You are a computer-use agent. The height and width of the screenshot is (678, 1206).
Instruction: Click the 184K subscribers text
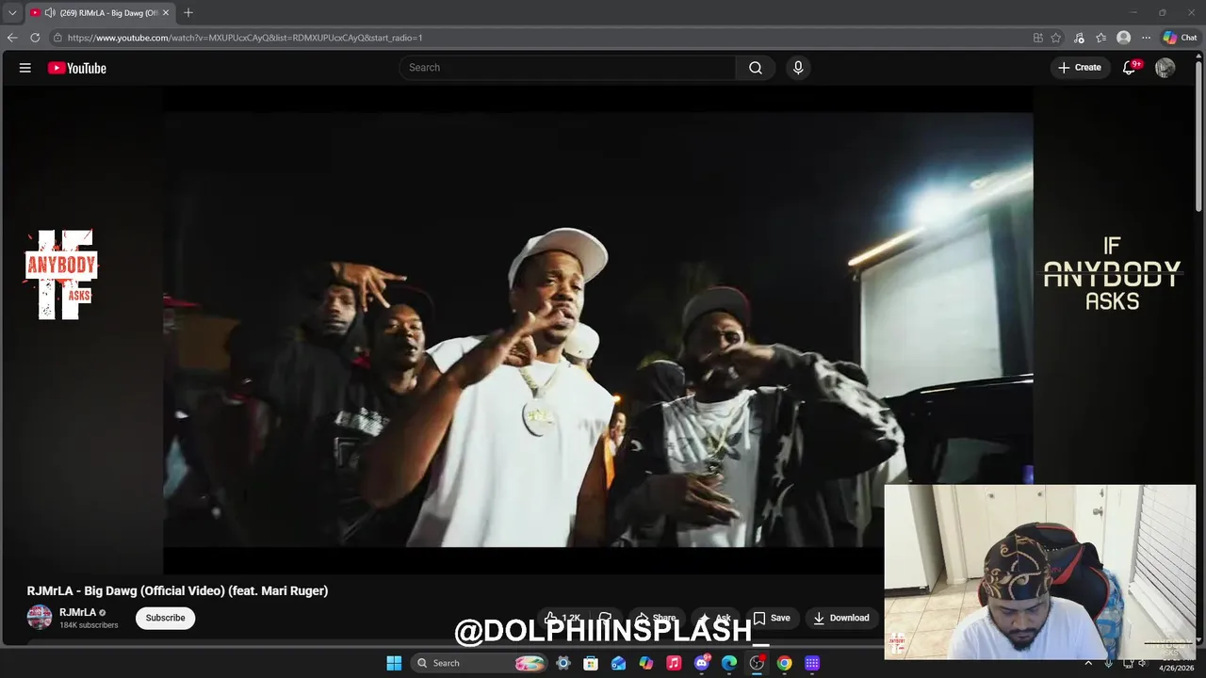pos(89,625)
